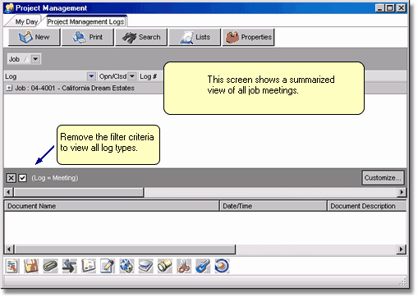This screenshot has width=418, height=297.
Task: Click the upper grid's horizontal scrollbar thumb
Action: coord(79,192)
